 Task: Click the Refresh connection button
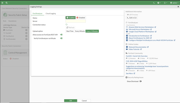(x=70, y=28)
